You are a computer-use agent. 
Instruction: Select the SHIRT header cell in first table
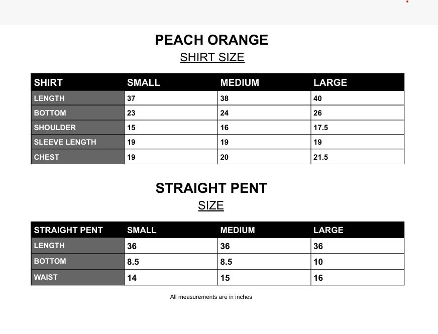click(48, 82)
